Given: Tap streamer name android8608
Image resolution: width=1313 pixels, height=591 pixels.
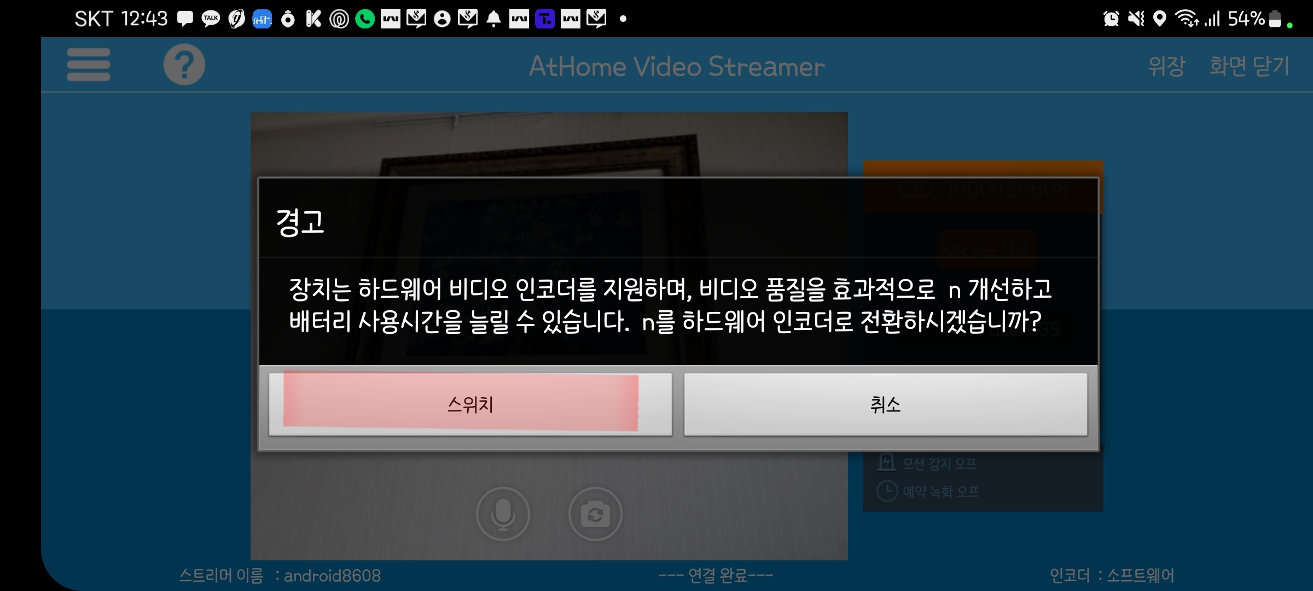Looking at the screenshot, I should tap(332, 575).
